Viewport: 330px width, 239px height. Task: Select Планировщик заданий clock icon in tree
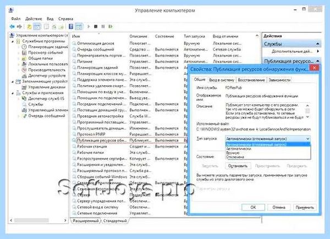pos(24,47)
